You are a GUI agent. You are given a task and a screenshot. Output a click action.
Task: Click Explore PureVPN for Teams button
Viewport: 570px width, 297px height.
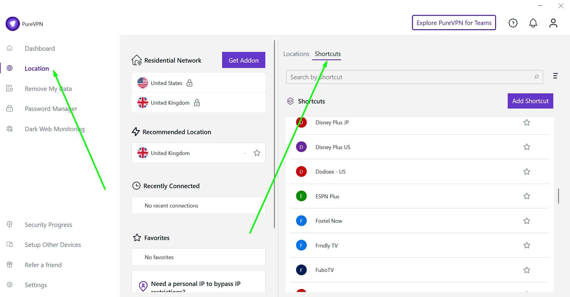click(454, 23)
